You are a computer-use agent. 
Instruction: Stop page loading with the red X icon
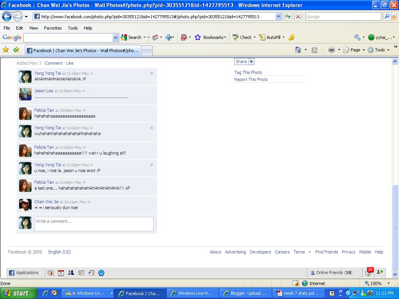(298, 17)
